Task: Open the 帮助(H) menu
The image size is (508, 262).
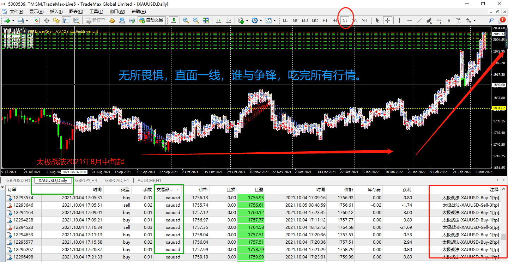Action: [x=138, y=12]
